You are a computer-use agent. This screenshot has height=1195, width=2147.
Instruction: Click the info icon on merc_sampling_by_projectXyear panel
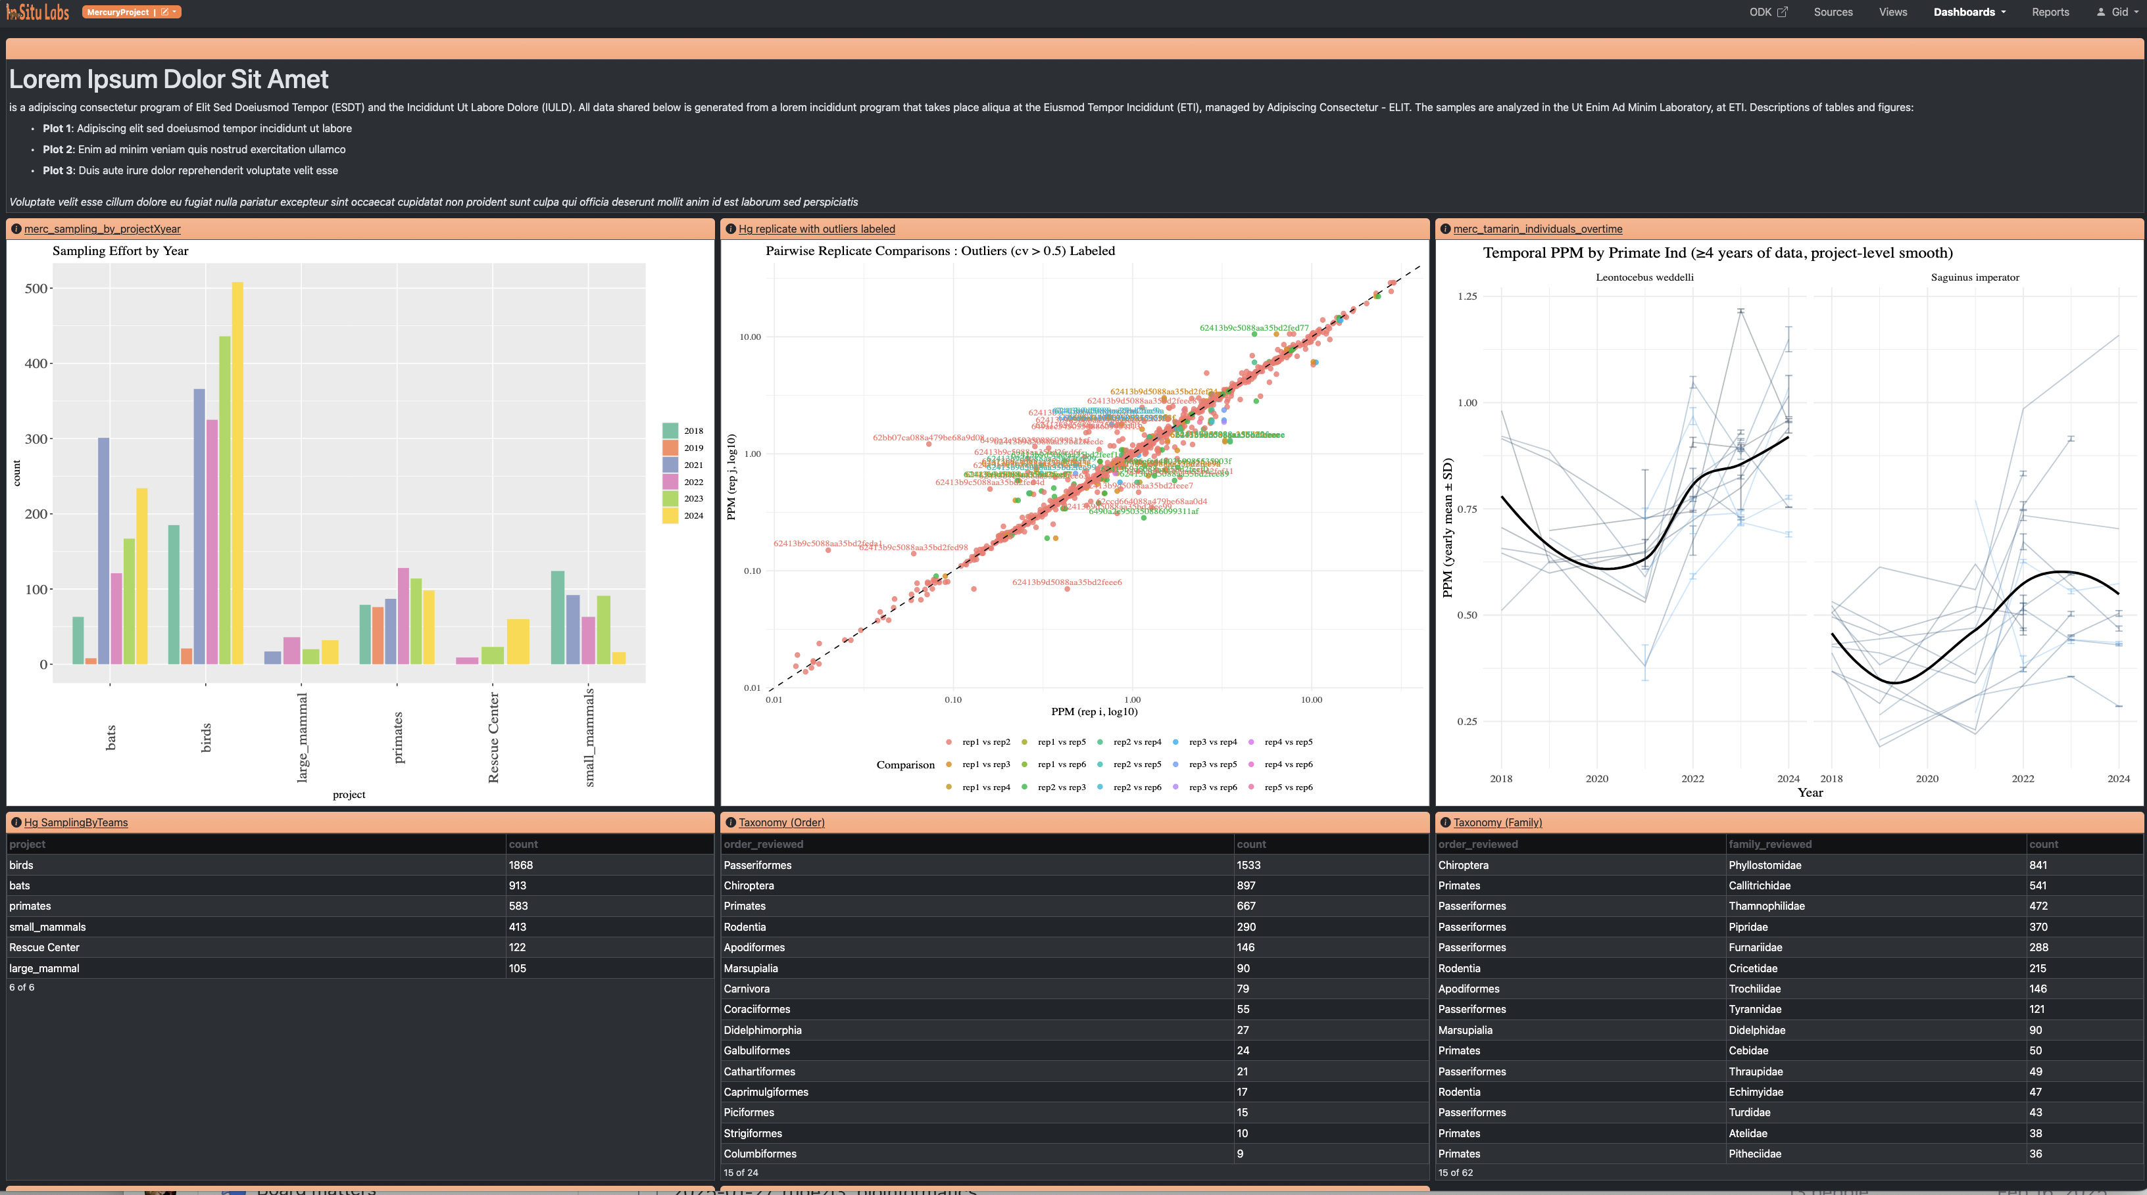(x=16, y=229)
